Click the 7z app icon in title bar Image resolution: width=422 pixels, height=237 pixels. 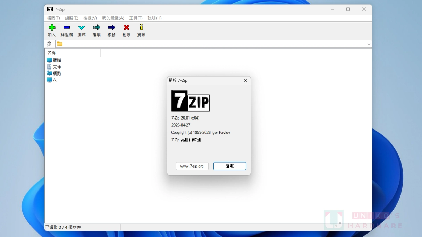click(x=50, y=9)
